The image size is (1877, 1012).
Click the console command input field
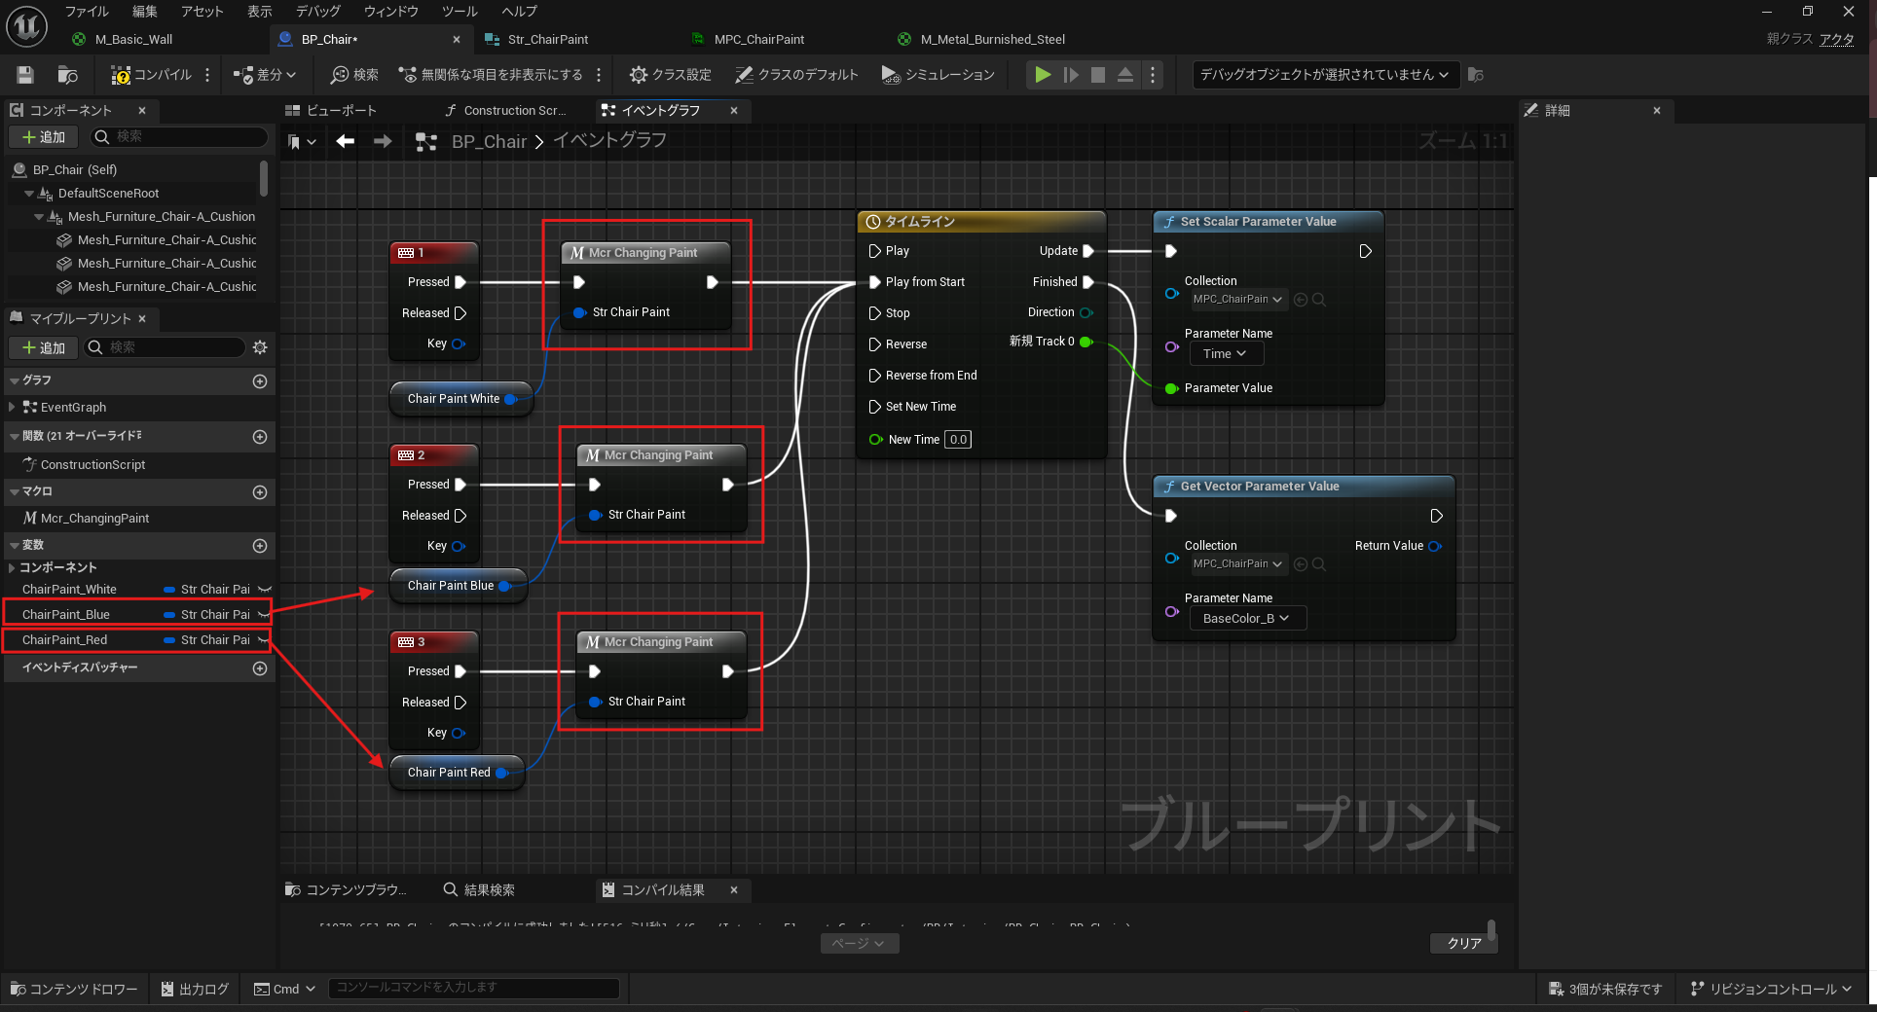[473, 988]
